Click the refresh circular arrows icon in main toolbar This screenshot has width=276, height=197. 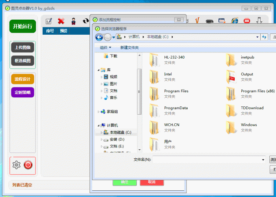(x=86, y=21)
